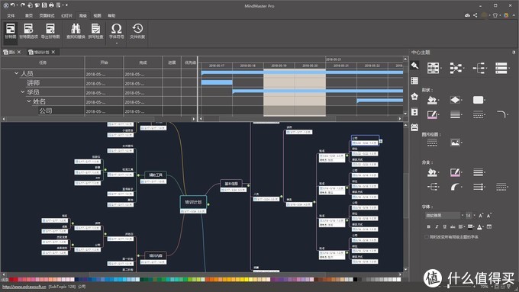Switch to the 页面样式 page style tab
The width and height of the screenshot is (519, 292).
pyautogui.click(x=47, y=15)
